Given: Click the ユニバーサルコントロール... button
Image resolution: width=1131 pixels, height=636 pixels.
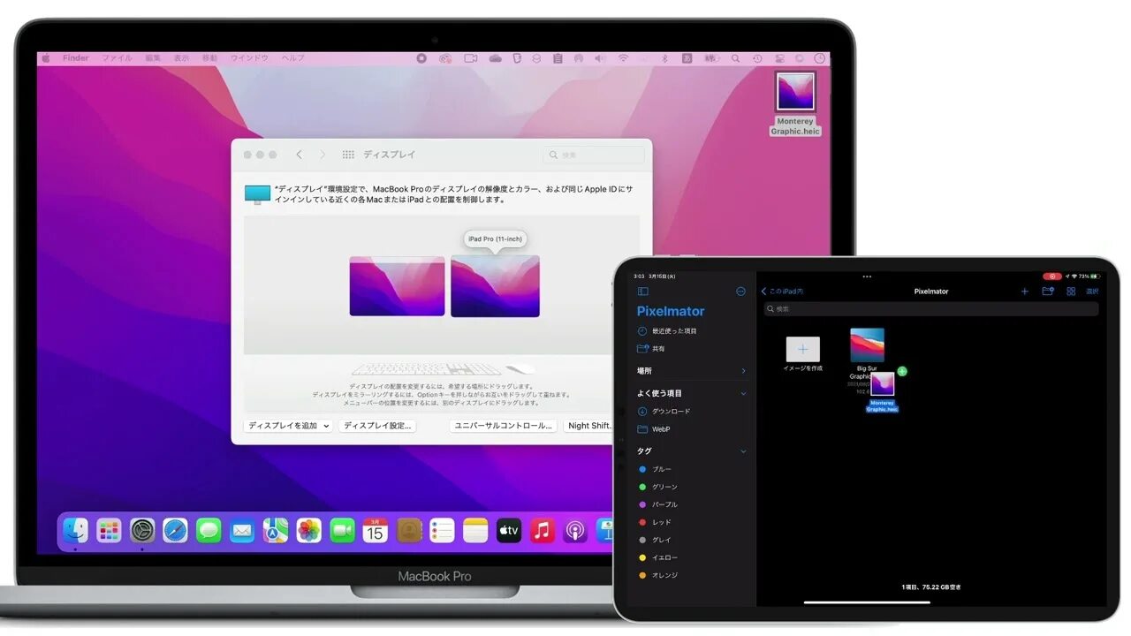Looking at the screenshot, I should tap(503, 426).
